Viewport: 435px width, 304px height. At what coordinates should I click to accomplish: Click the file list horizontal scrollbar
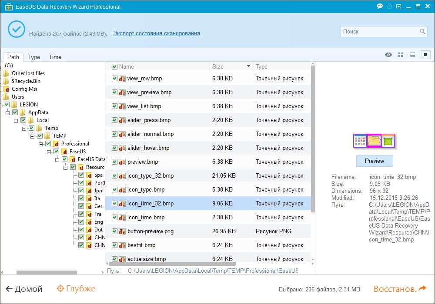click(x=172, y=264)
